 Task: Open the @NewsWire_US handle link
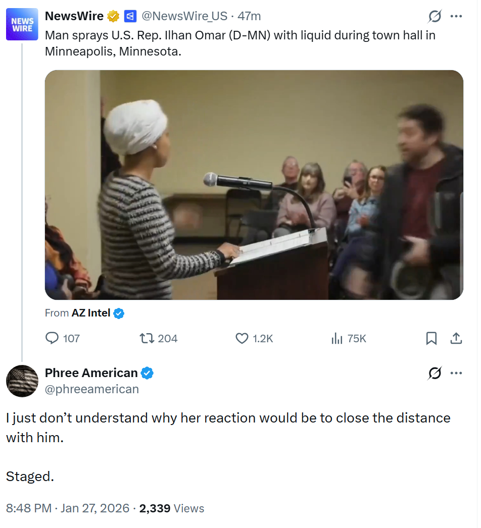pyautogui.click(x=184, y=16)
